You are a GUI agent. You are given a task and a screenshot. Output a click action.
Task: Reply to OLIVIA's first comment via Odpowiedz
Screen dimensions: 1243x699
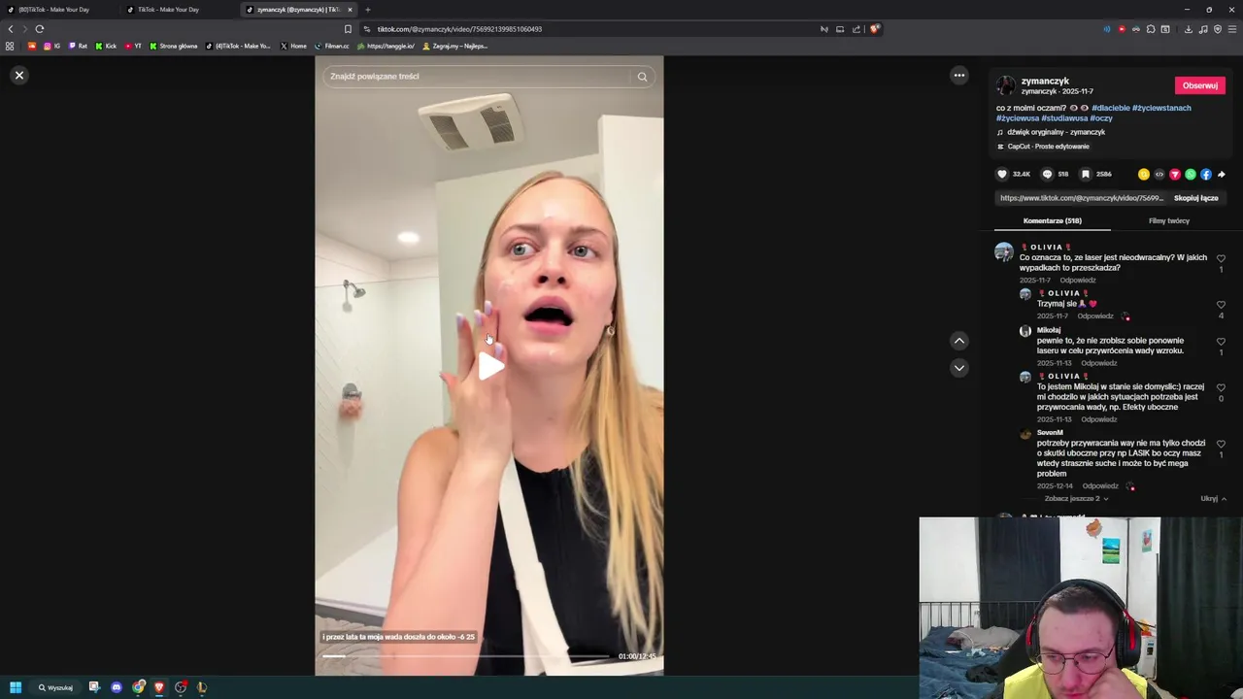(x=1077, y=281)
